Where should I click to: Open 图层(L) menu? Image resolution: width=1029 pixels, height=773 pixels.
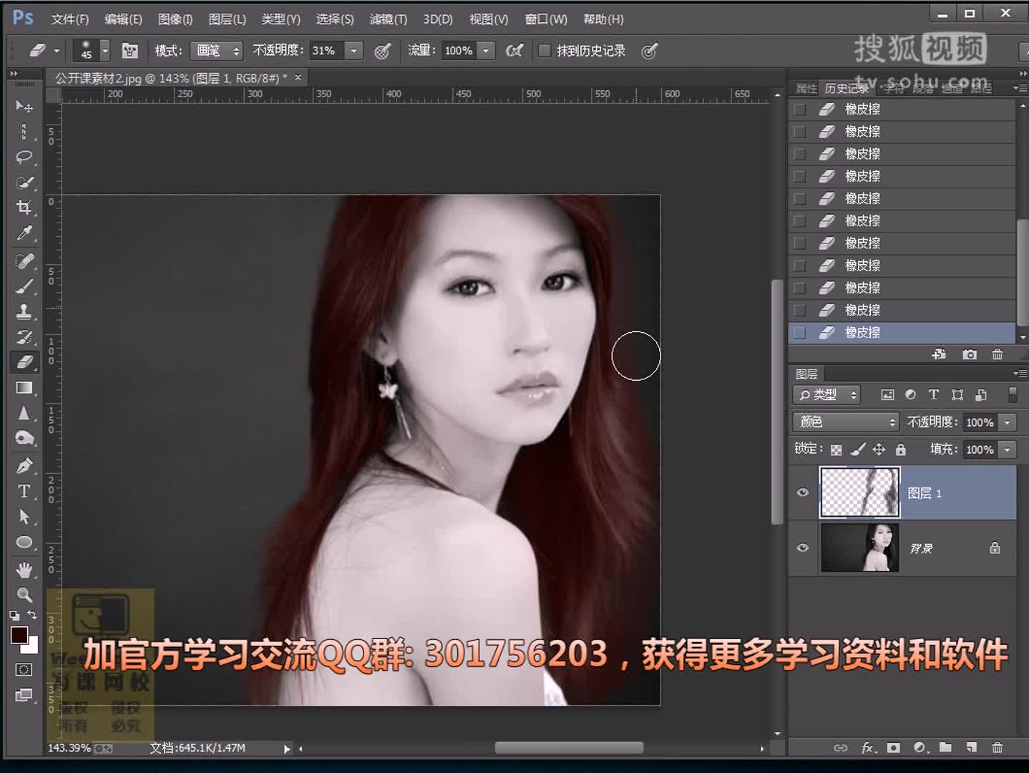[x=227, y=19]
